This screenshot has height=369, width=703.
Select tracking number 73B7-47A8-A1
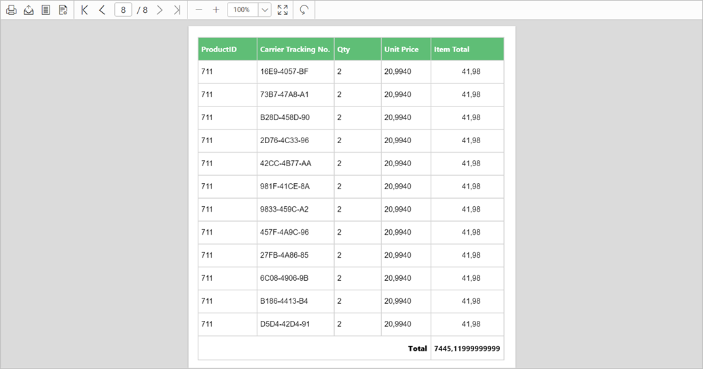(284, 94)
